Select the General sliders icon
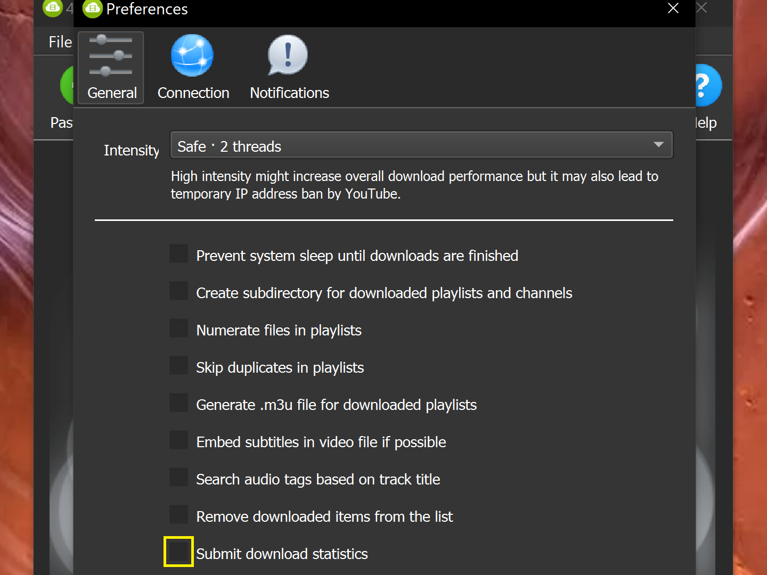Screen dimensions: 767x575 pyautogui.click(x=111, y=56)
